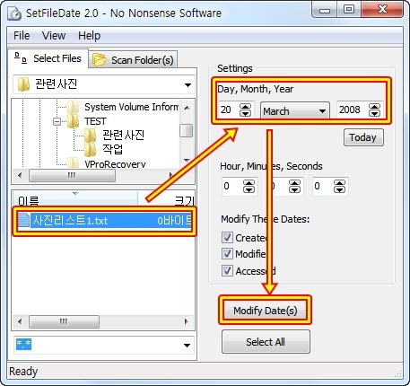Click the SetFileDate clock icon in title bar
Image resolution: width=410 pixels, height=386 pixels.
[x=14, y=13]
